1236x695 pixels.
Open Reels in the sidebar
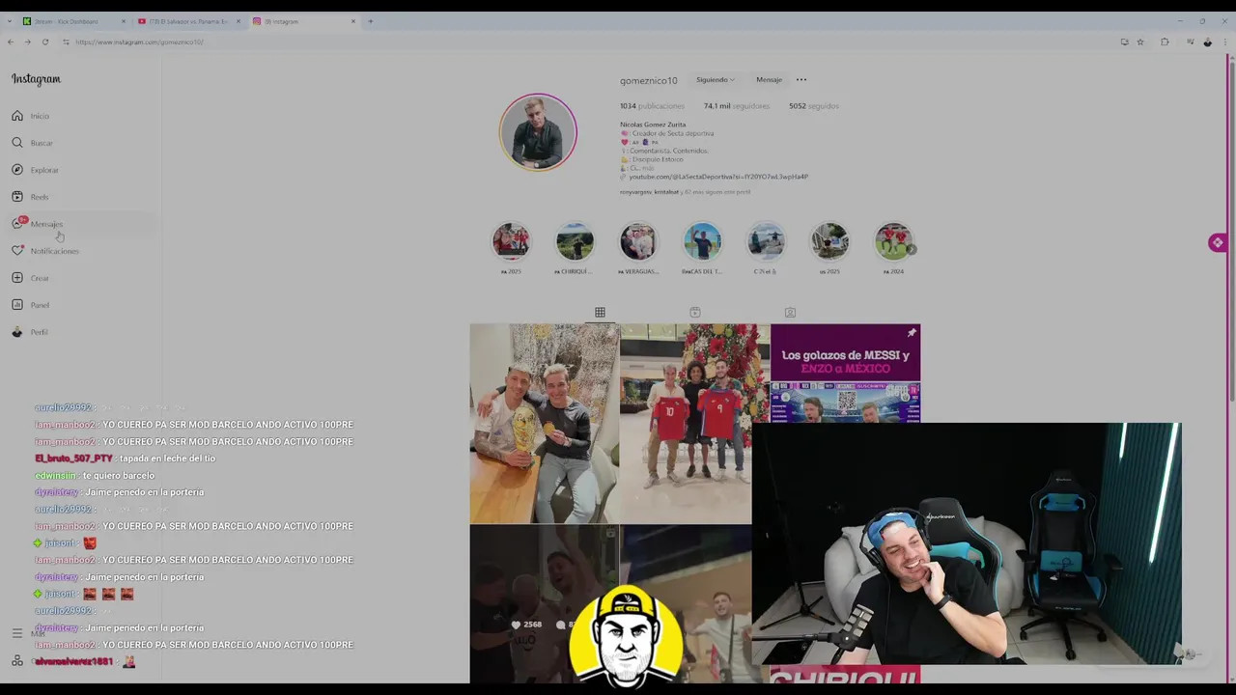tap(30, 197)
